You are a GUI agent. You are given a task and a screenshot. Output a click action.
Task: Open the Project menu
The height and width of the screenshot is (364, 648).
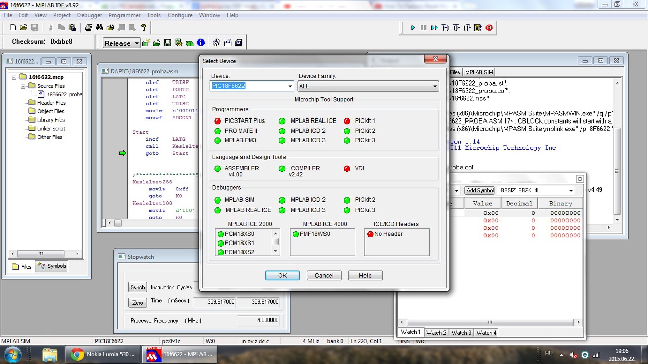pos(62,15)
